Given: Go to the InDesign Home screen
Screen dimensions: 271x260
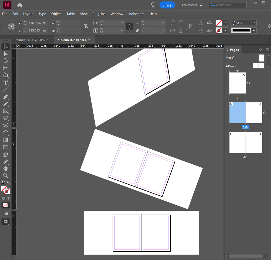Looking at the screenshot, I should (20, 5).
